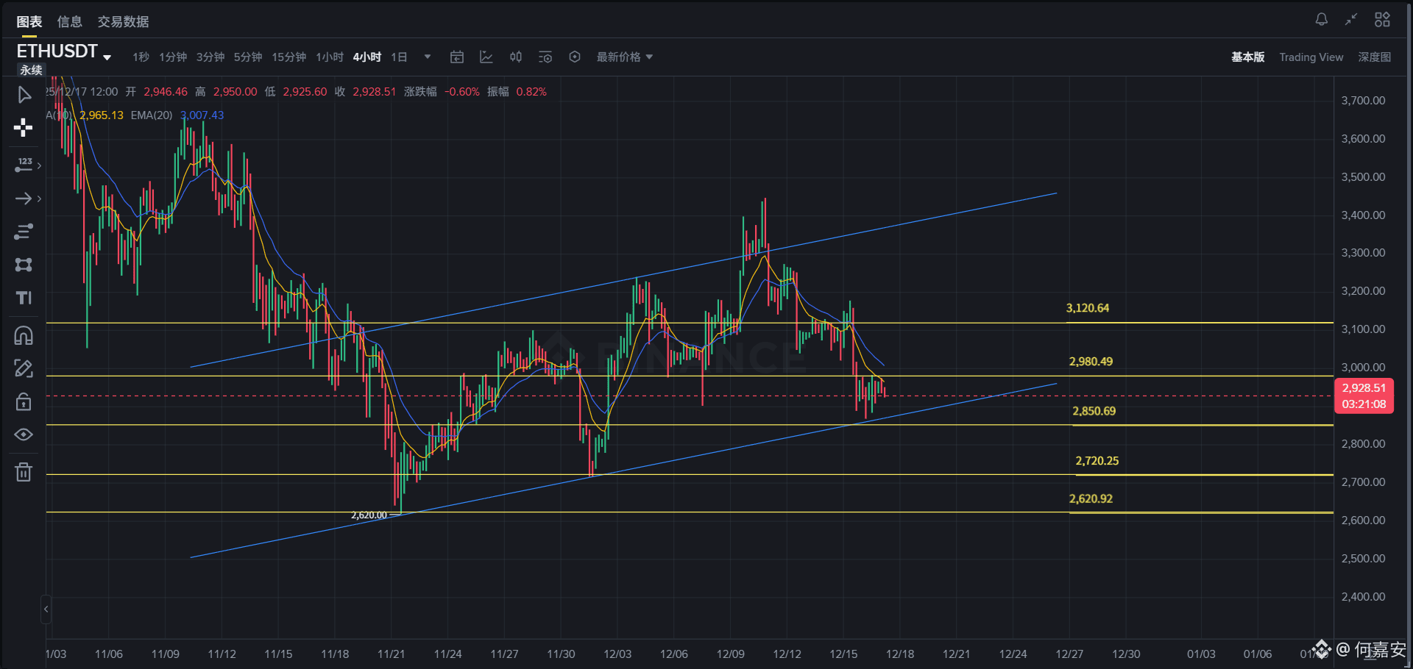
Task: Open the alert bell notifications
Action: (x=1322, y=20)
